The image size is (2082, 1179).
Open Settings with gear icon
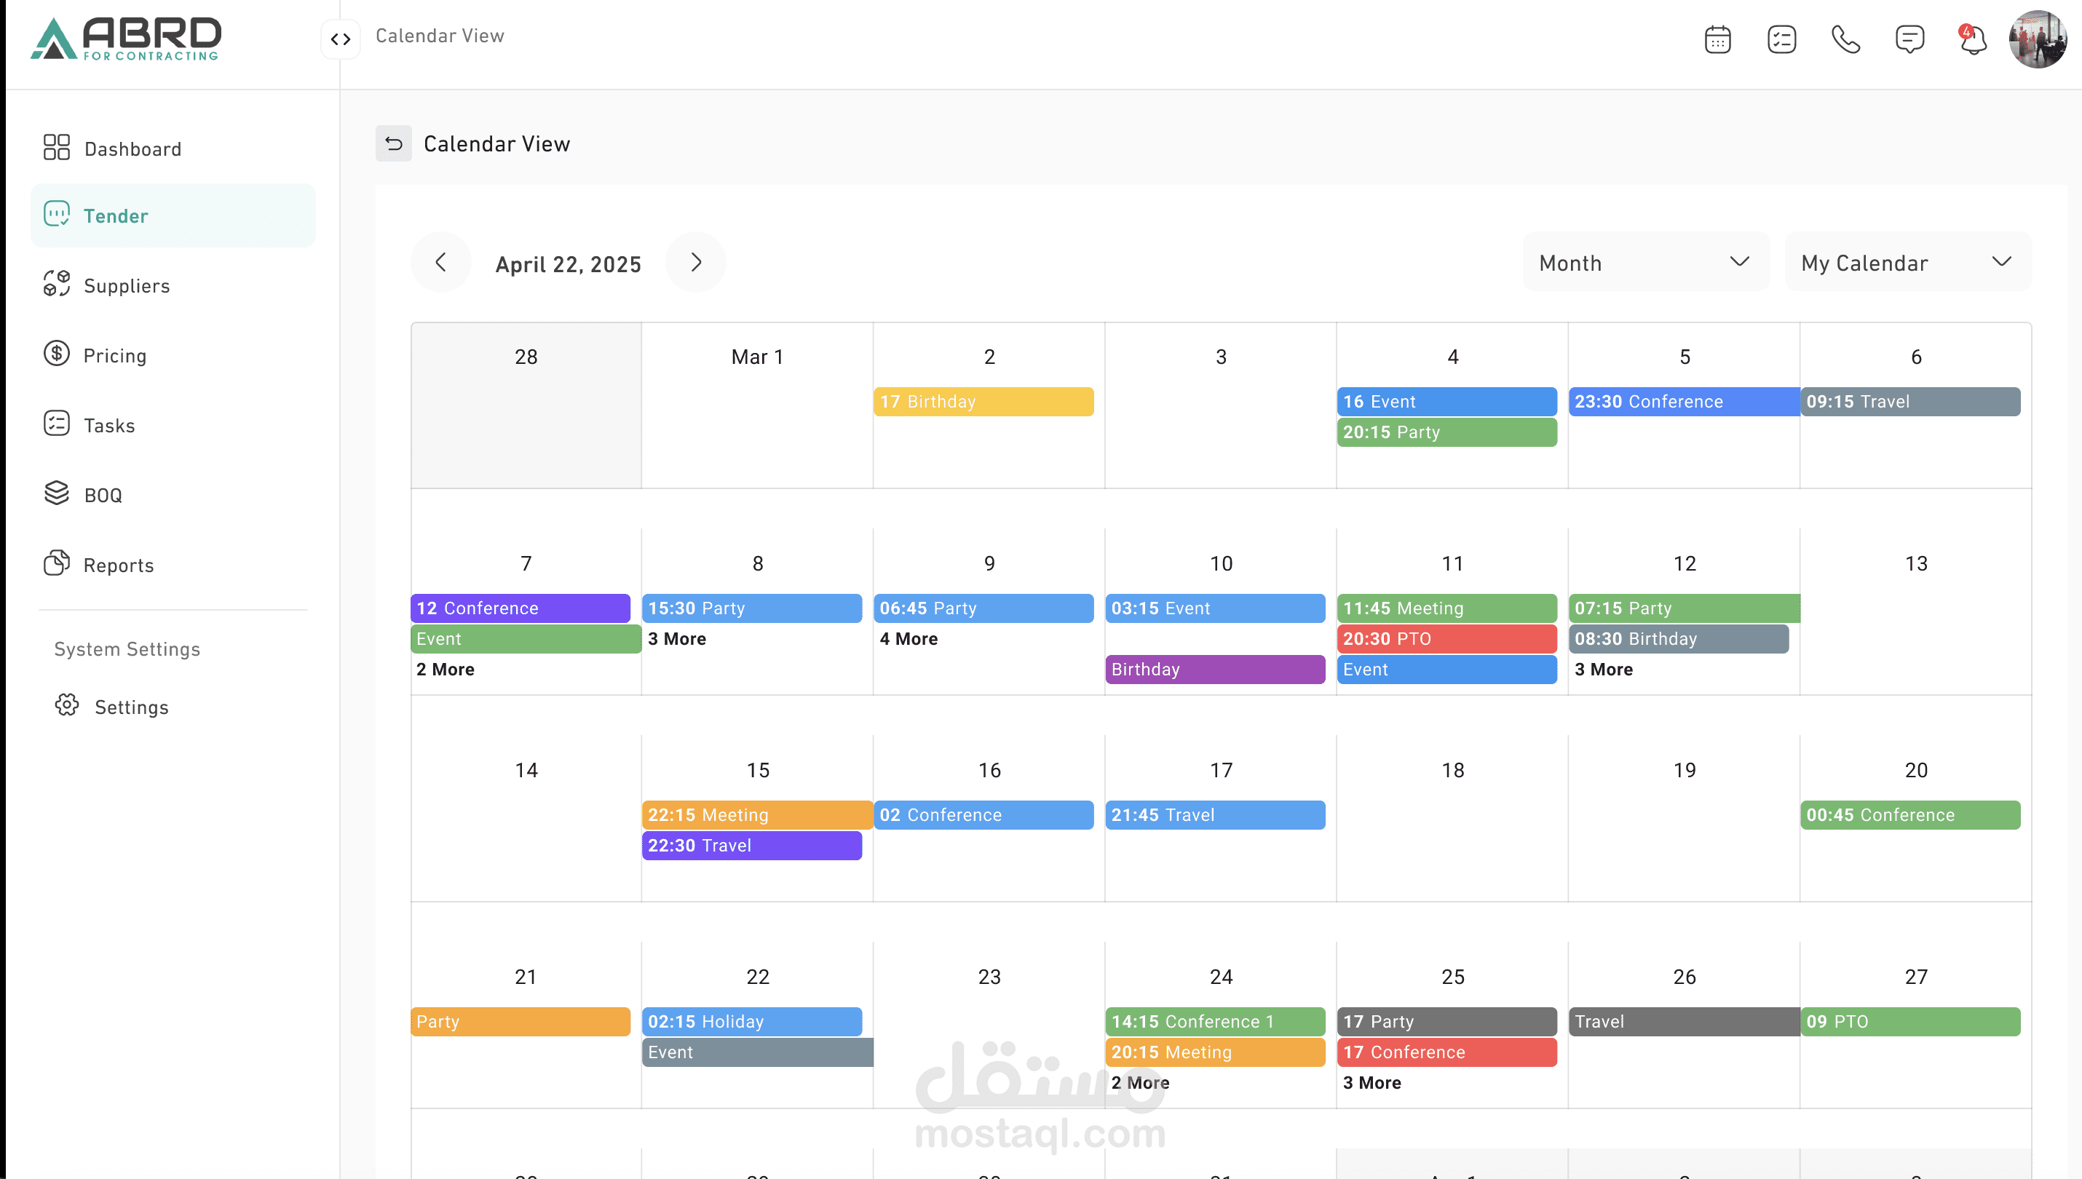[x=131, y=707]
